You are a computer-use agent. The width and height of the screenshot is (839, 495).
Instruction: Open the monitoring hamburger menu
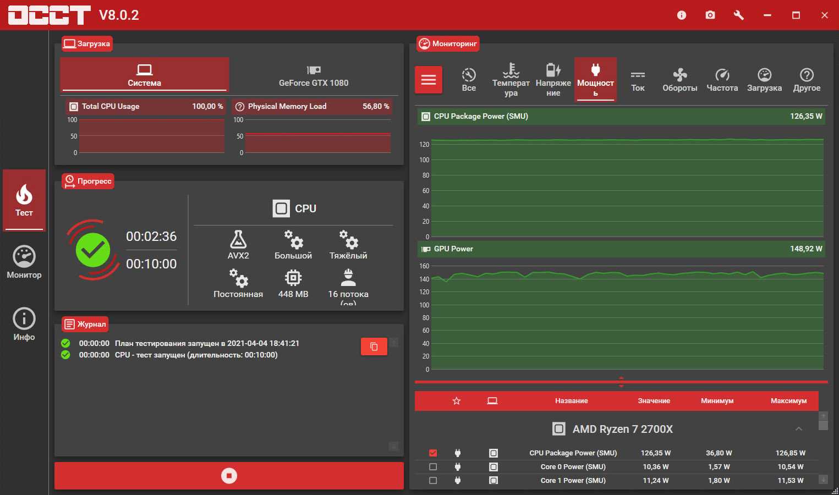429,80
